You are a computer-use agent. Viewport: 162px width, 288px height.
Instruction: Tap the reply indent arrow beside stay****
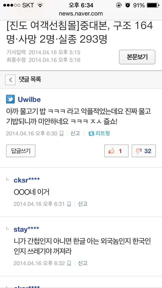[8, 228]
